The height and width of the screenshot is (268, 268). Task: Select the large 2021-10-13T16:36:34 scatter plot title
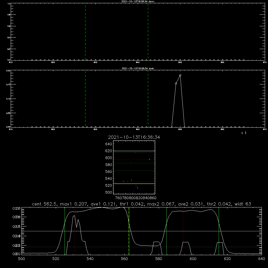[x=134, y=137]
